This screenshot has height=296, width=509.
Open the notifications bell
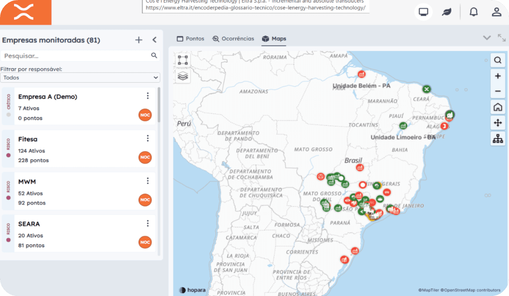473,12
